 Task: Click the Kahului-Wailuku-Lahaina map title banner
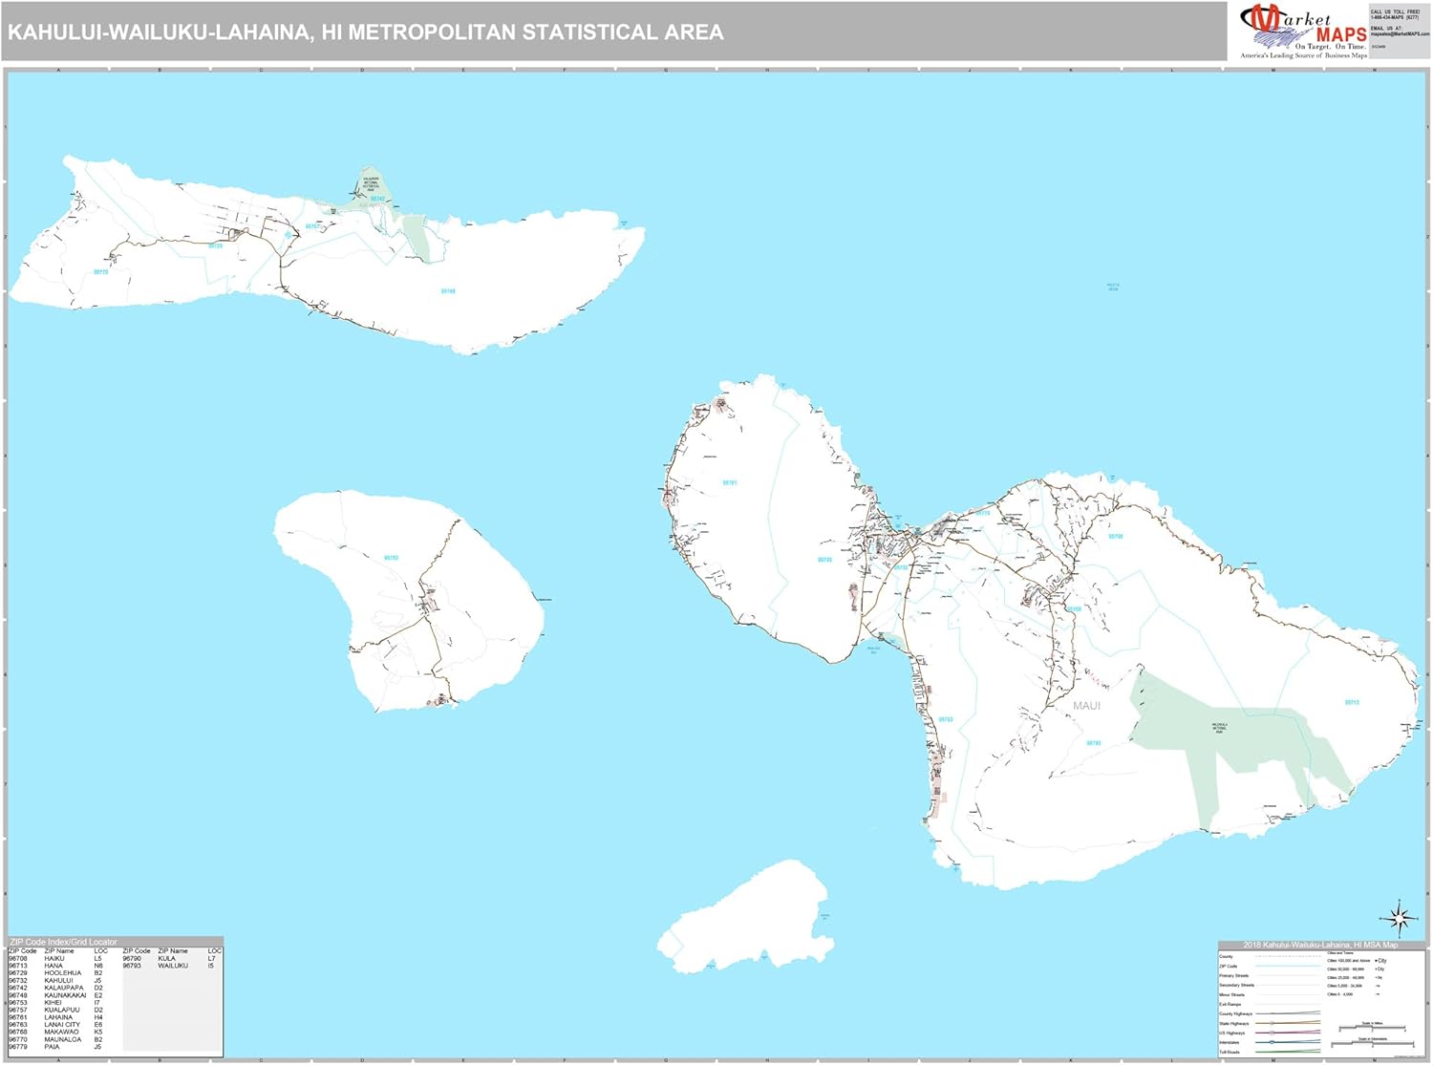tap(366, 32)
